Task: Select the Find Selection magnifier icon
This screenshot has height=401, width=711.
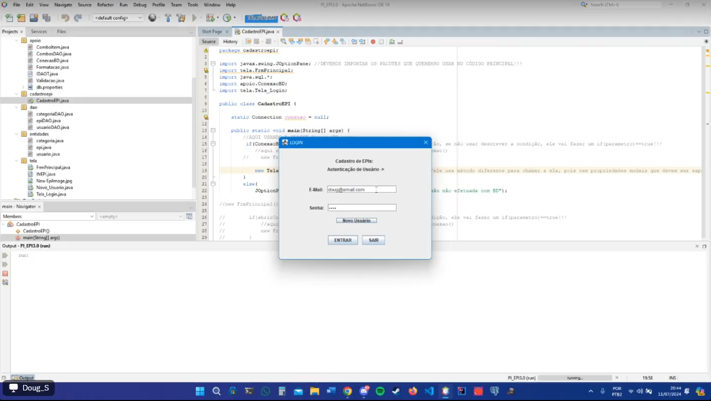Action: tap(283, 42)
